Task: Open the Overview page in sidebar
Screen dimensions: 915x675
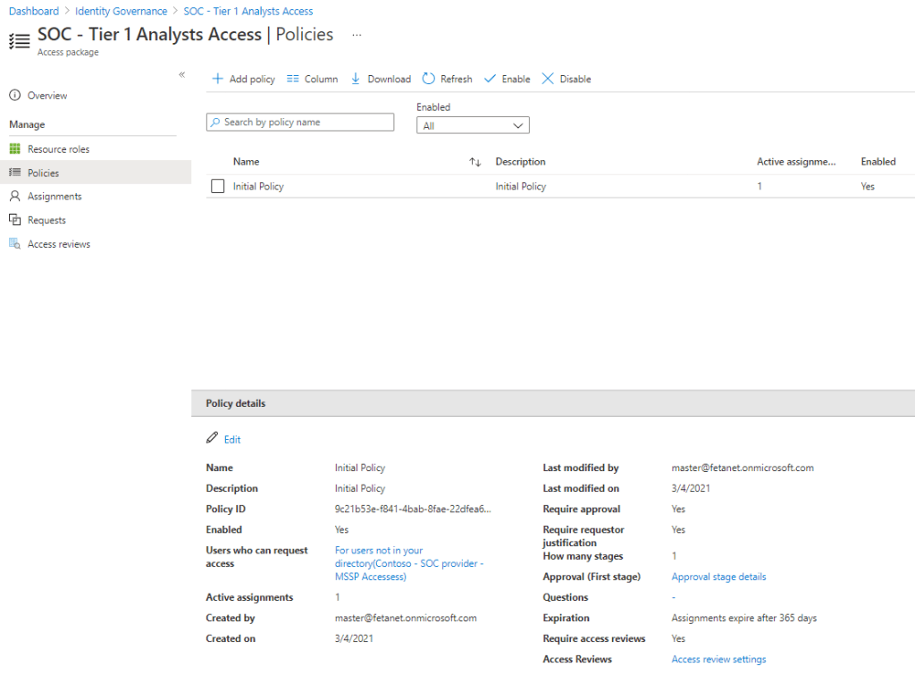Action: click(x=46, y=96)
